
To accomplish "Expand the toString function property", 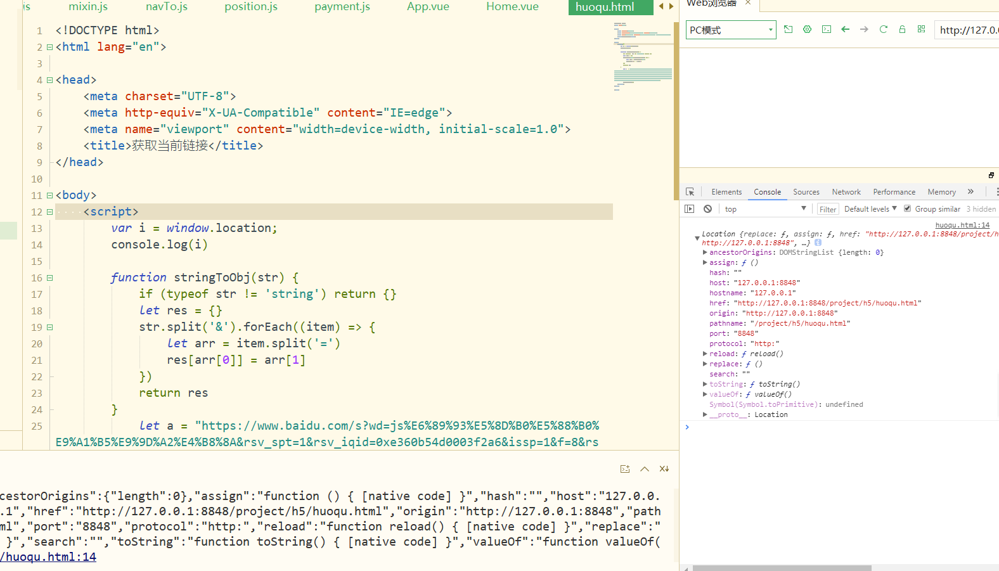I will (705, 384).
